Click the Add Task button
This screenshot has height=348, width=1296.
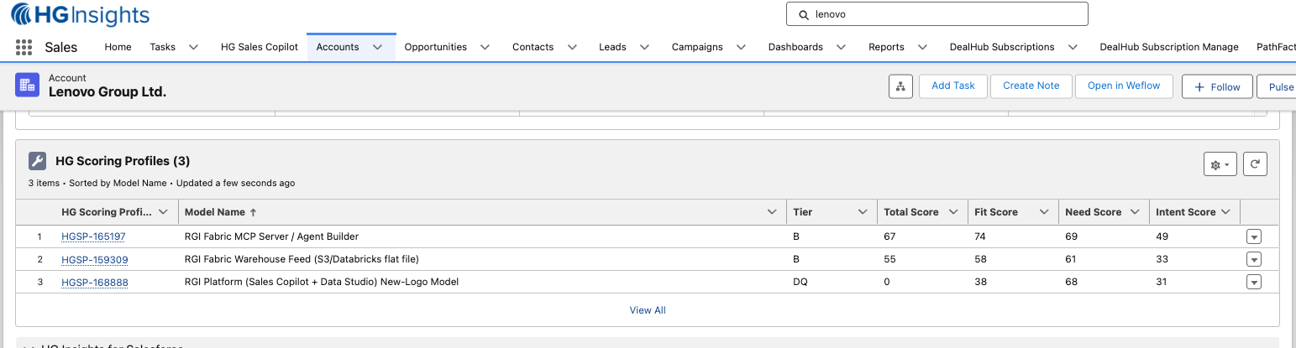point(953,86)
